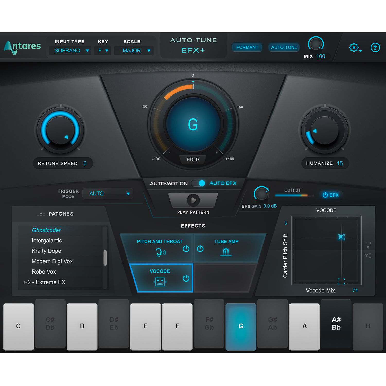Toggle the EFX power button

pyautogui.click(x=331, y=195)
